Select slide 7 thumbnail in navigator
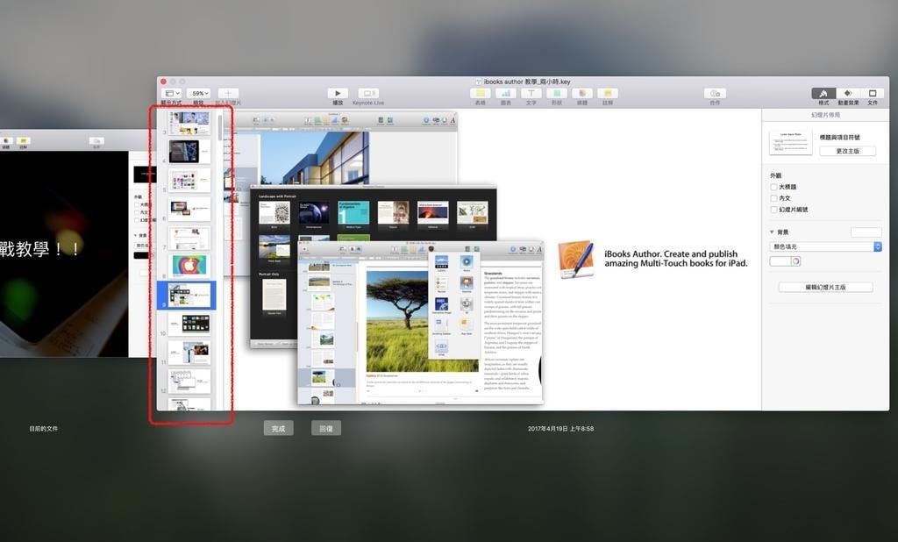The image size is (898, 542). tap(189, 238)
